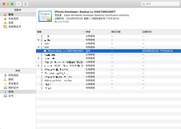Viewport: 181px width, 129px height.
Task: Expand the second row's private key triangle
Action: (38, 40)
